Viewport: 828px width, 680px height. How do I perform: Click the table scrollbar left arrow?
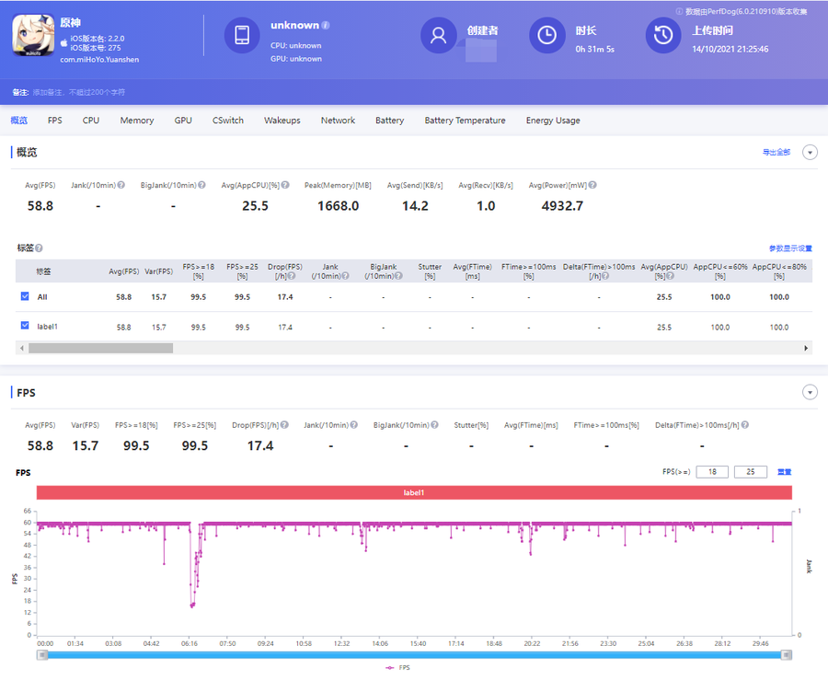[x=22, y=348]
